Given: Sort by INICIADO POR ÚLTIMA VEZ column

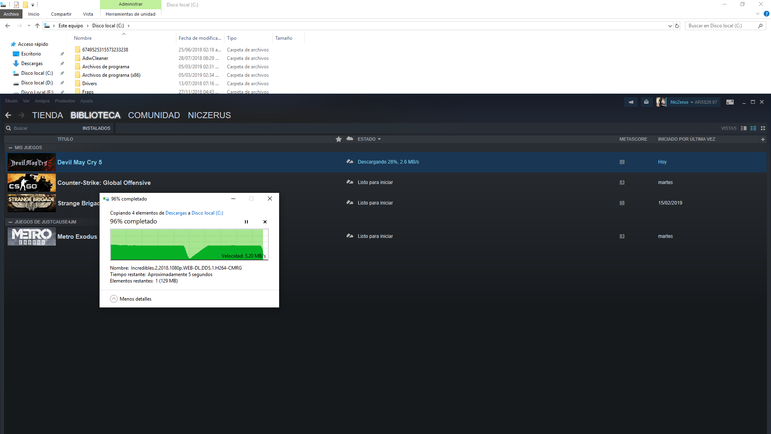Looking at the screenshot, I should (x=686, y=139).
